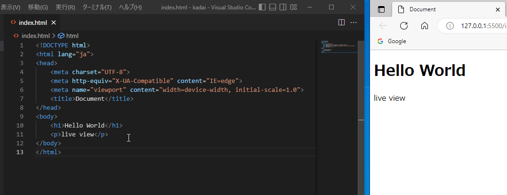Toggle the primary side bar layout icon
This screenshot has width=507, height=195.
click(262, 7)
